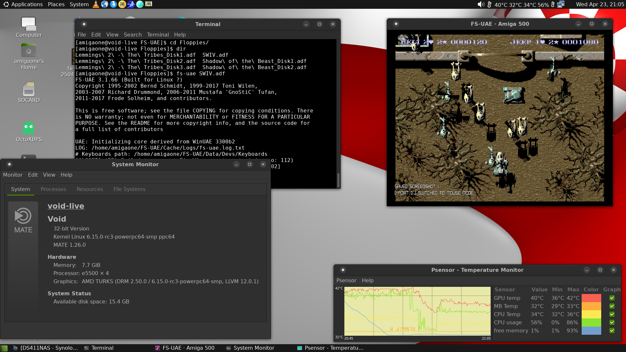The height and width of the screenshot is (352, 626).
Task: Switch to the Resources tab
Action: 90,189
